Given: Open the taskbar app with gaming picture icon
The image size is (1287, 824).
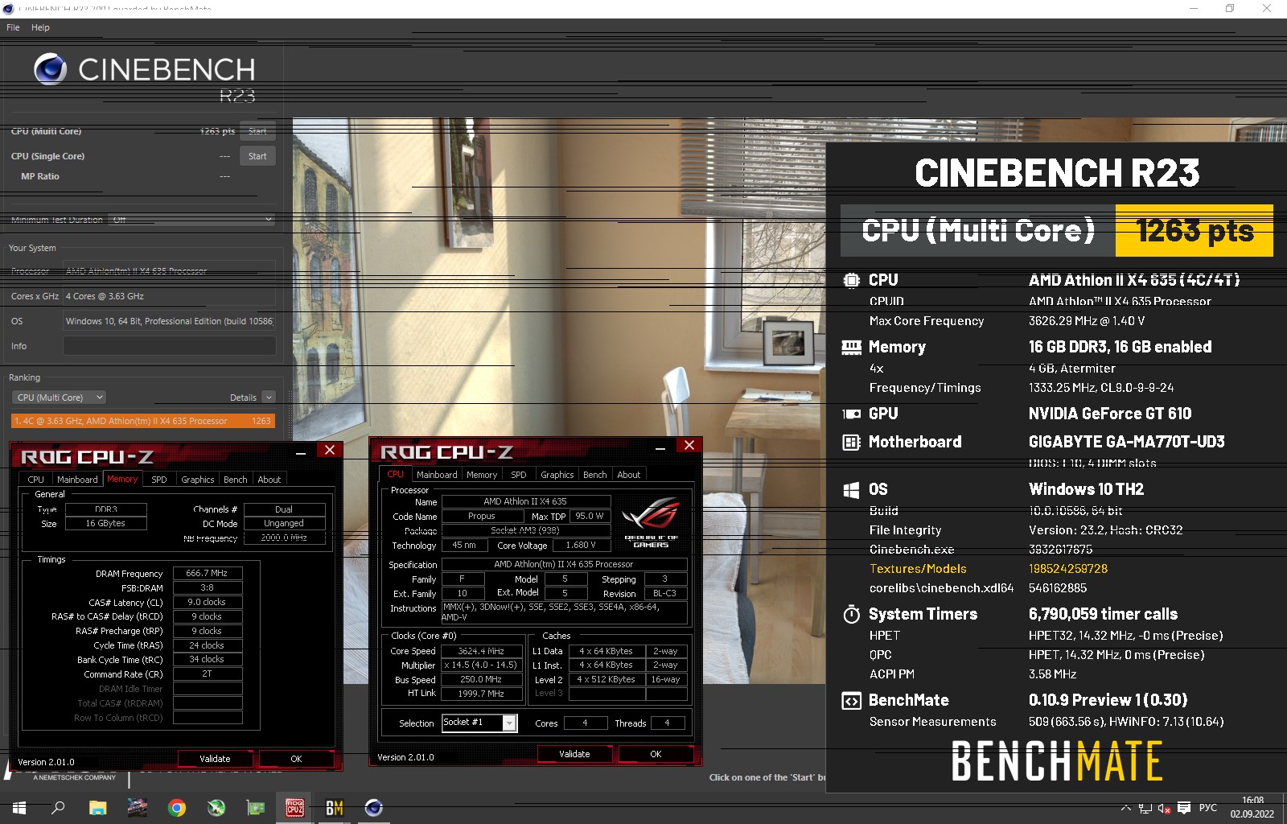Looking at the screenshot, I should [138, 808].
